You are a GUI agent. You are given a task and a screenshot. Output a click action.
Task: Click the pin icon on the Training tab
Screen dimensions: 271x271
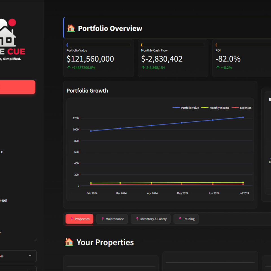pyautogui.click(x=180, y=219)
